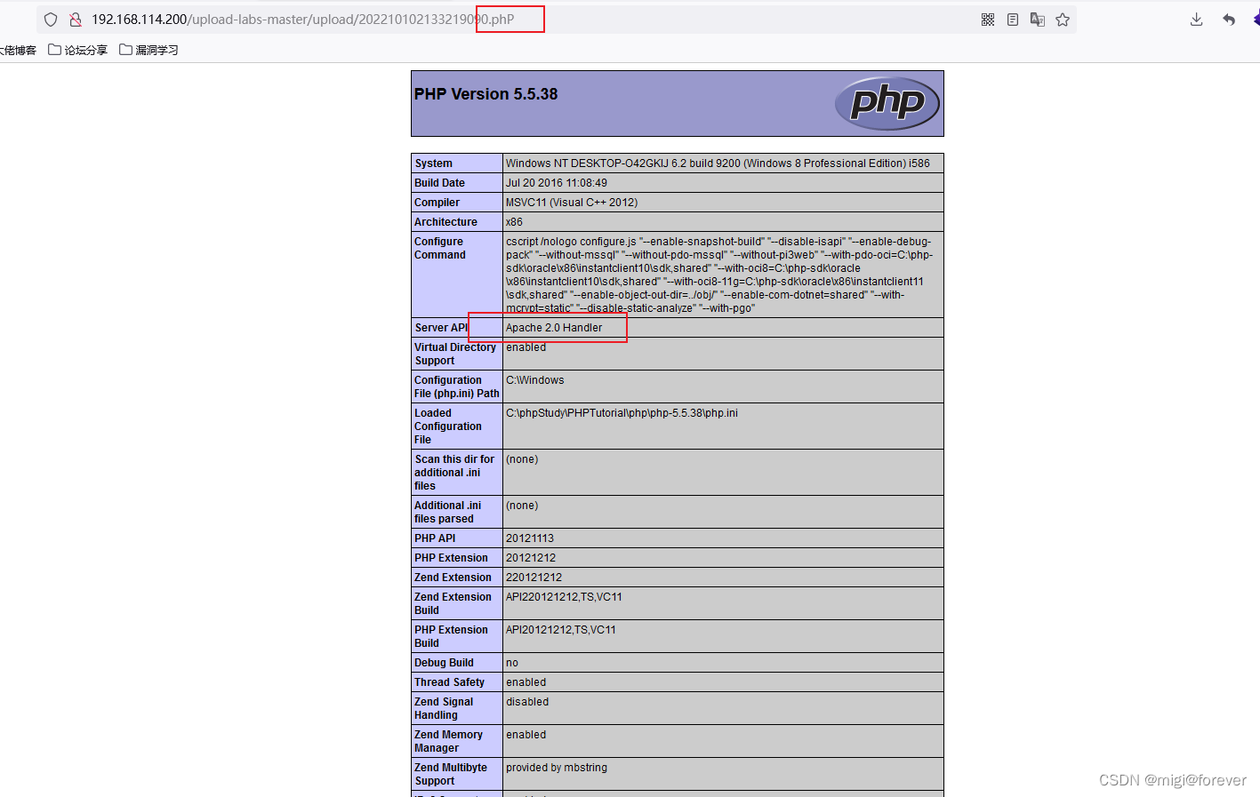The height and width of the screenshot is (797, 1260).
Task: Click the Thread Safety label
Action: [449, 682]
